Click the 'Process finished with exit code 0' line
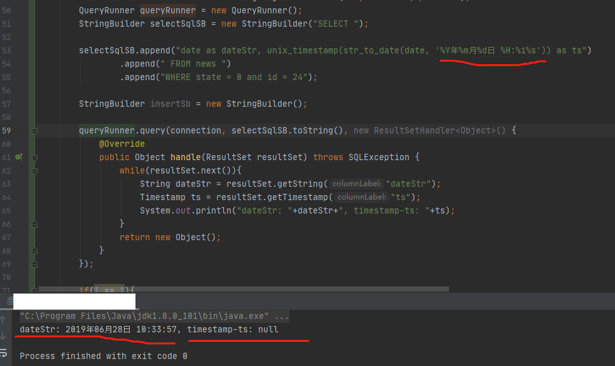 104,356
